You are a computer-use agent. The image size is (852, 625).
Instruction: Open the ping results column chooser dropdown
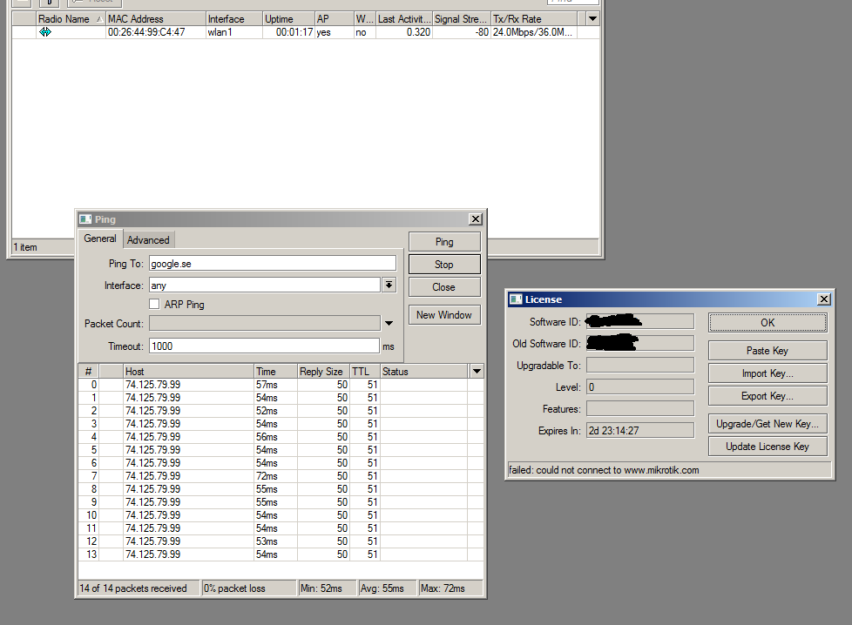[x=477, y=372]
